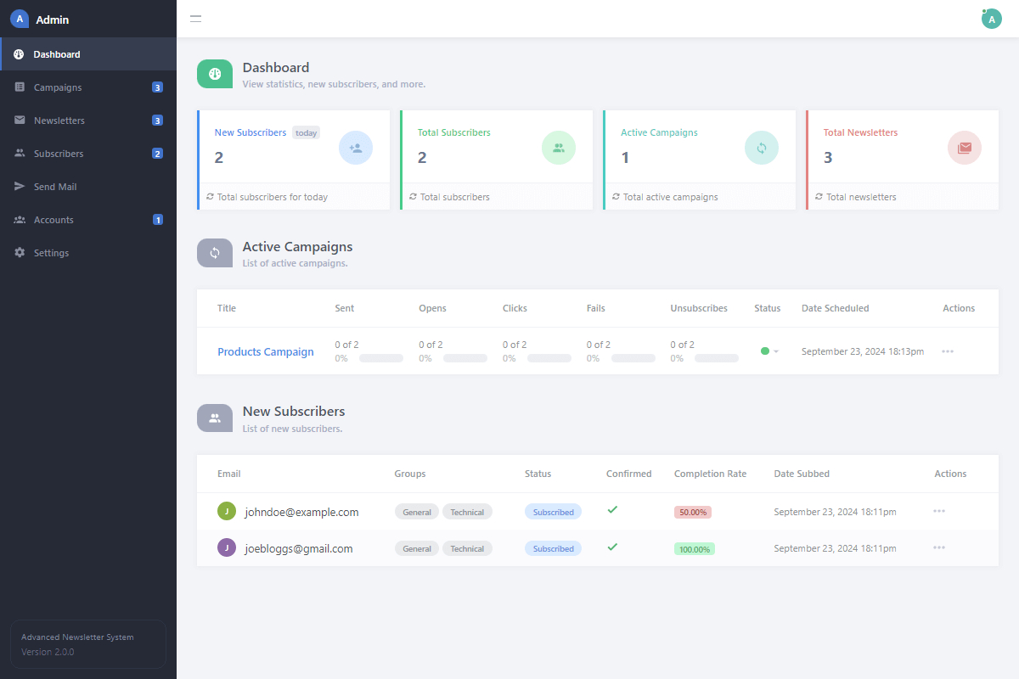The height and width of the screenshot is (679, 1019).
Task: Open the Send Mail page
Action: click(x=55, y=187)
